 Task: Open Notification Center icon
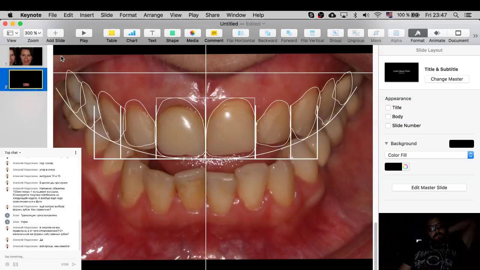tap(468, 15)
